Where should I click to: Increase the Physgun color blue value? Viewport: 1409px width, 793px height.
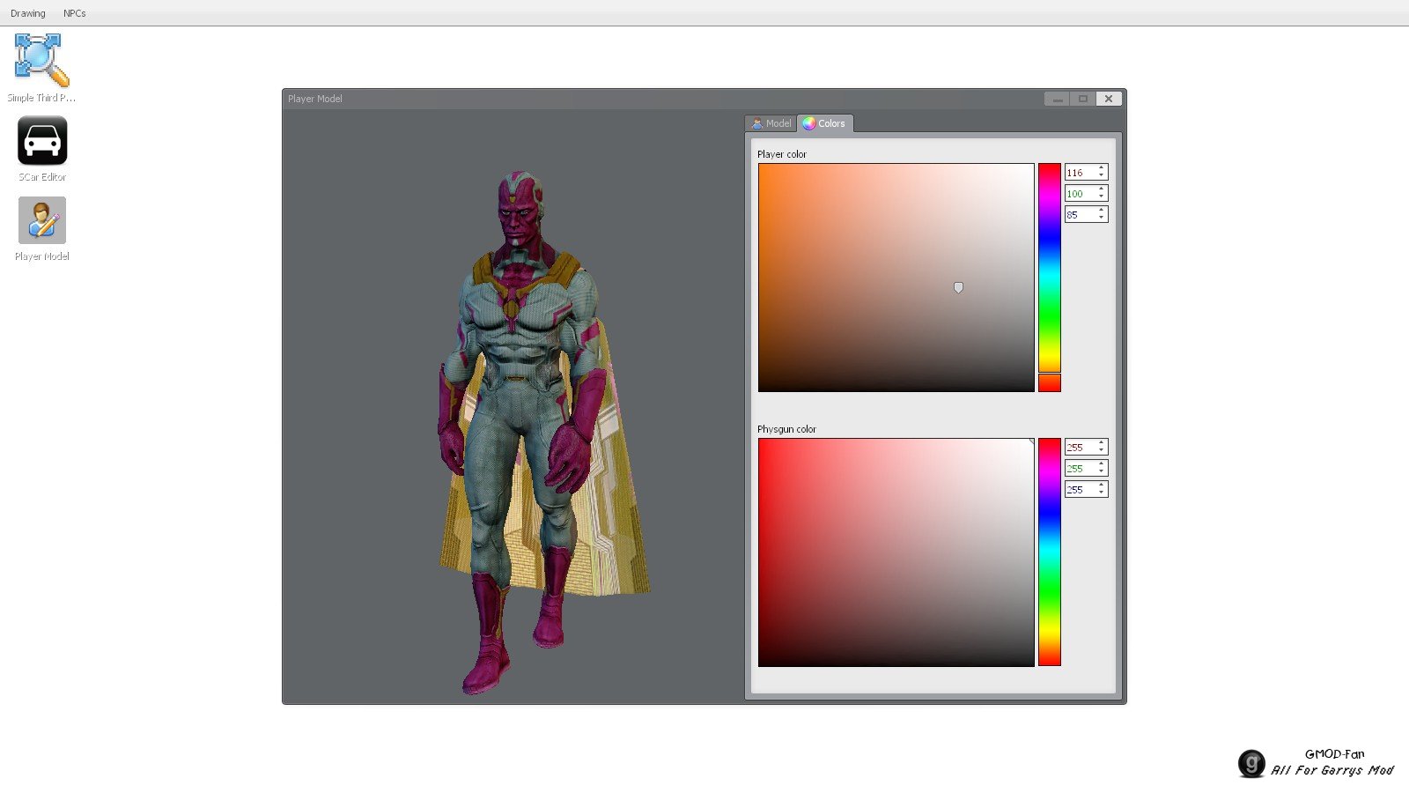pyautogui.click(x=1102, y=485)
